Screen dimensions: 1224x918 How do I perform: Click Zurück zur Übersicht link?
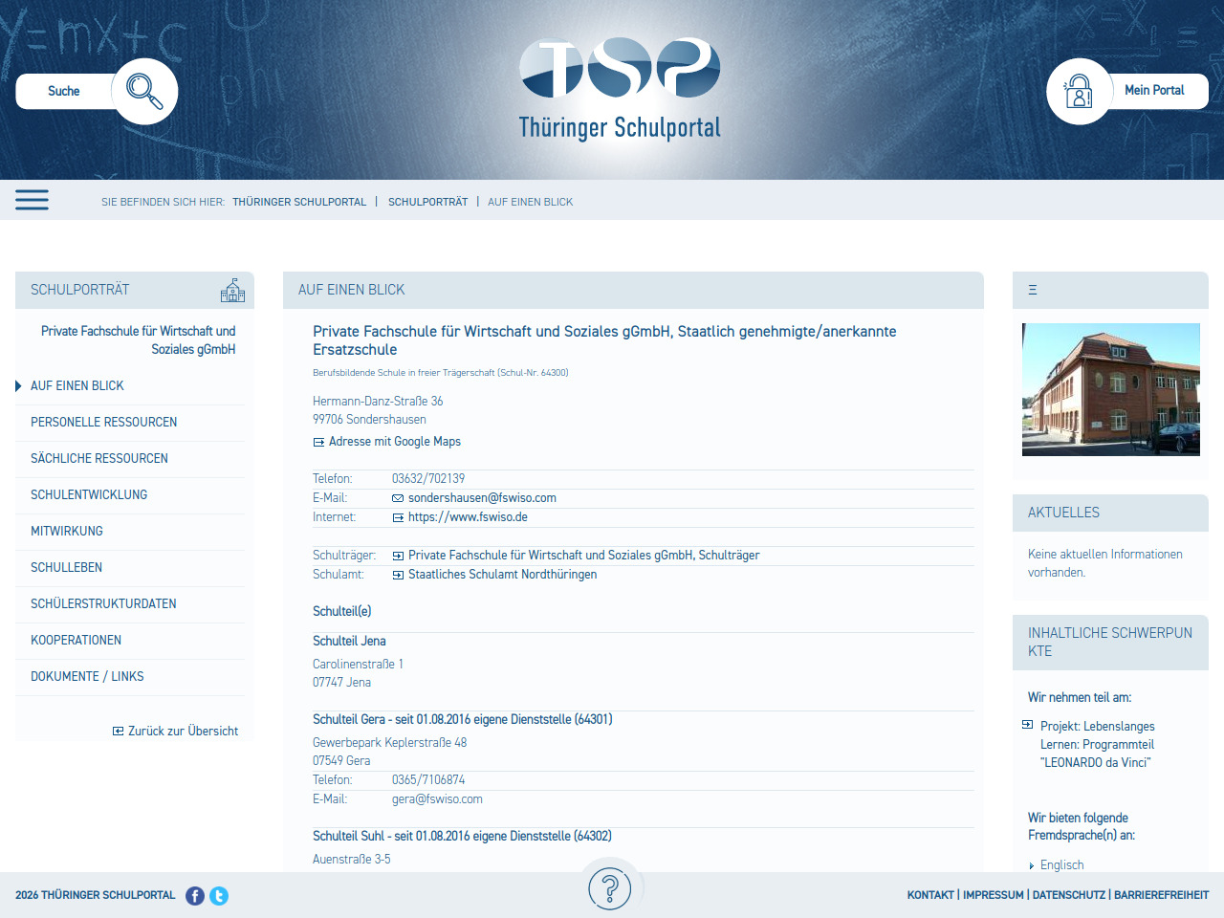point(183,731)
